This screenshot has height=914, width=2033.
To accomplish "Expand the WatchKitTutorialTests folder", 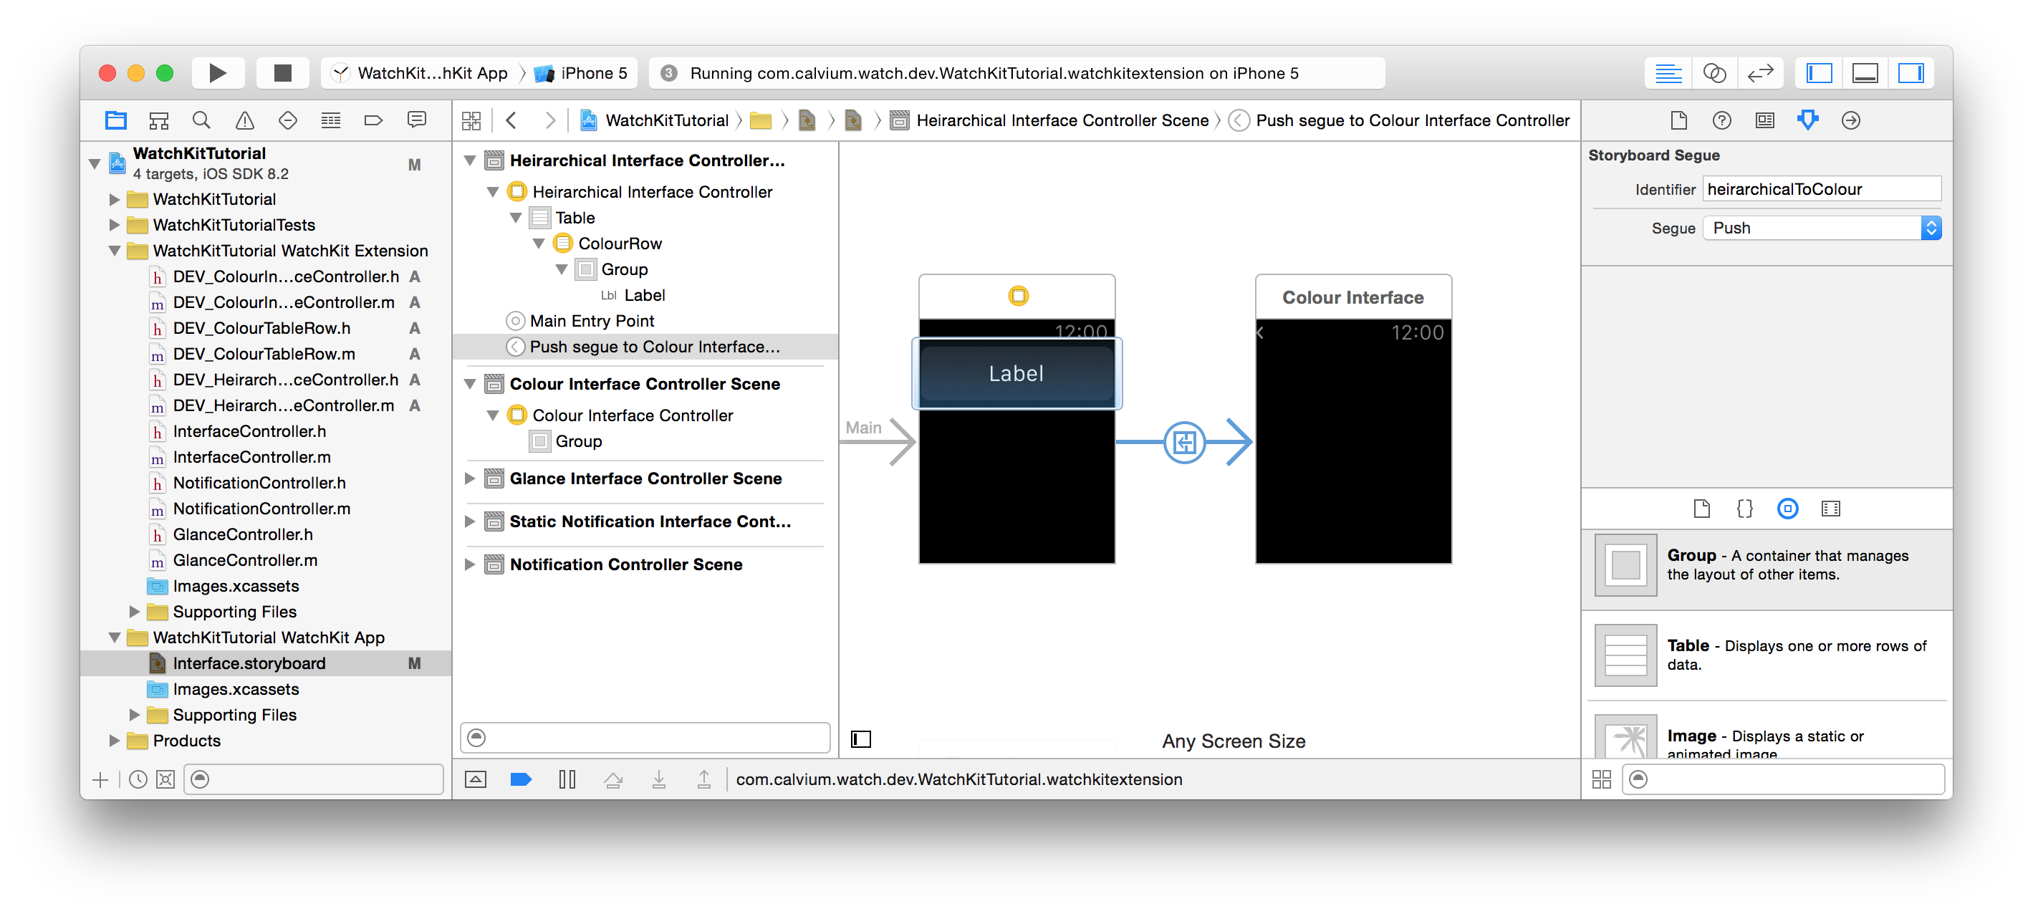I will [115, 225].
